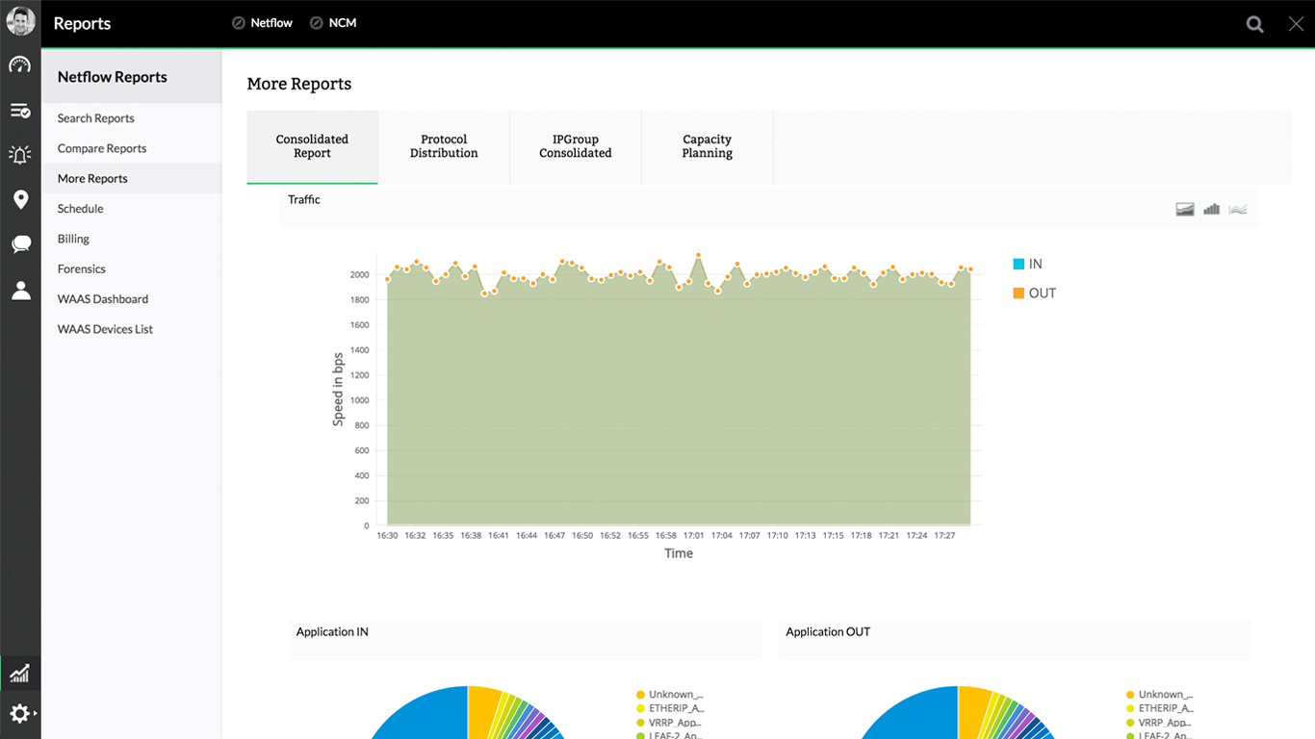The image size is (1315, 739).
Task: Click Unknown_ legend entry in Application OUT
Action: coord(1160,695)
